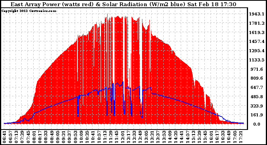Click the 1943.1 y-axis label

(257, 14)
